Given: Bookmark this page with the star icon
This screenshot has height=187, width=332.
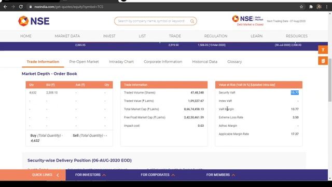Looking at the screenshot, I should coord(301,7).
